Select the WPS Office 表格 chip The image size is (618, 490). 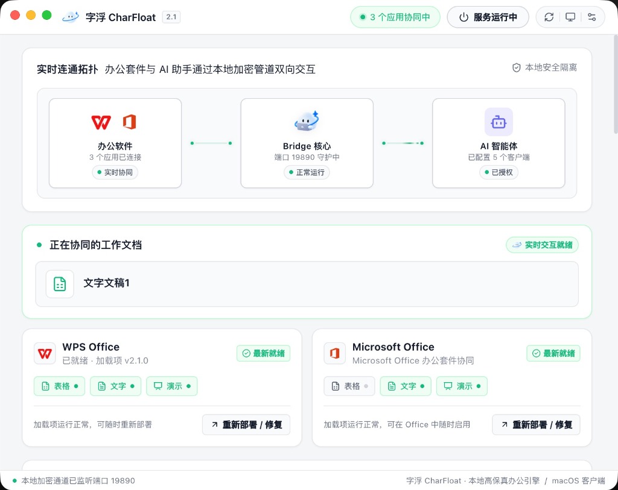(x=60, y=386)
